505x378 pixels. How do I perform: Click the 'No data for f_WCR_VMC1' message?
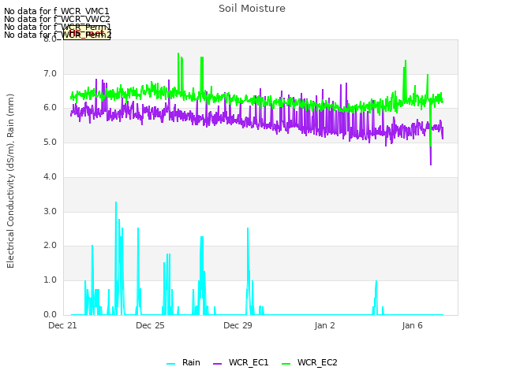click(x=57, y=11)
